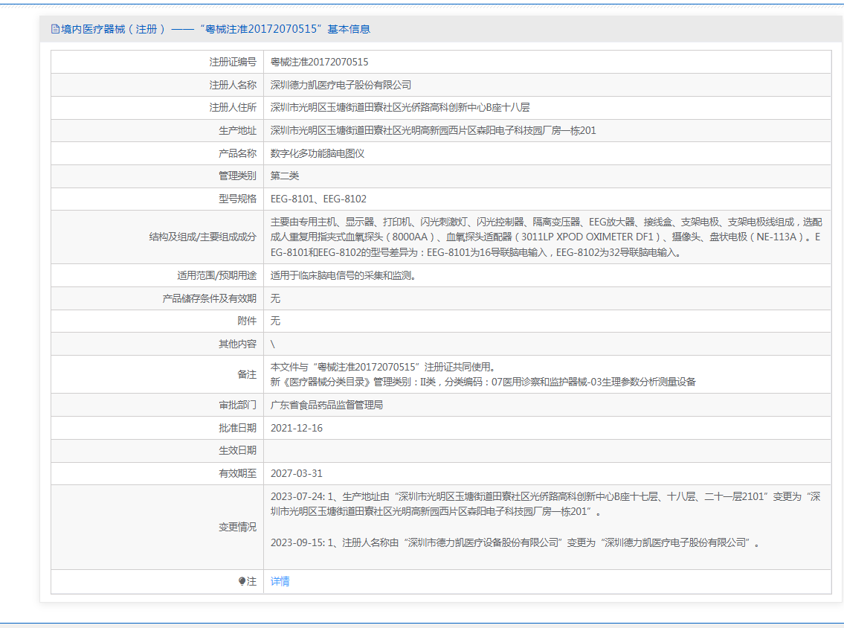Select product name 数字化多功能脑电图仪
The width and height of the screenshot is (844, 628).
[x=318, y=153]
